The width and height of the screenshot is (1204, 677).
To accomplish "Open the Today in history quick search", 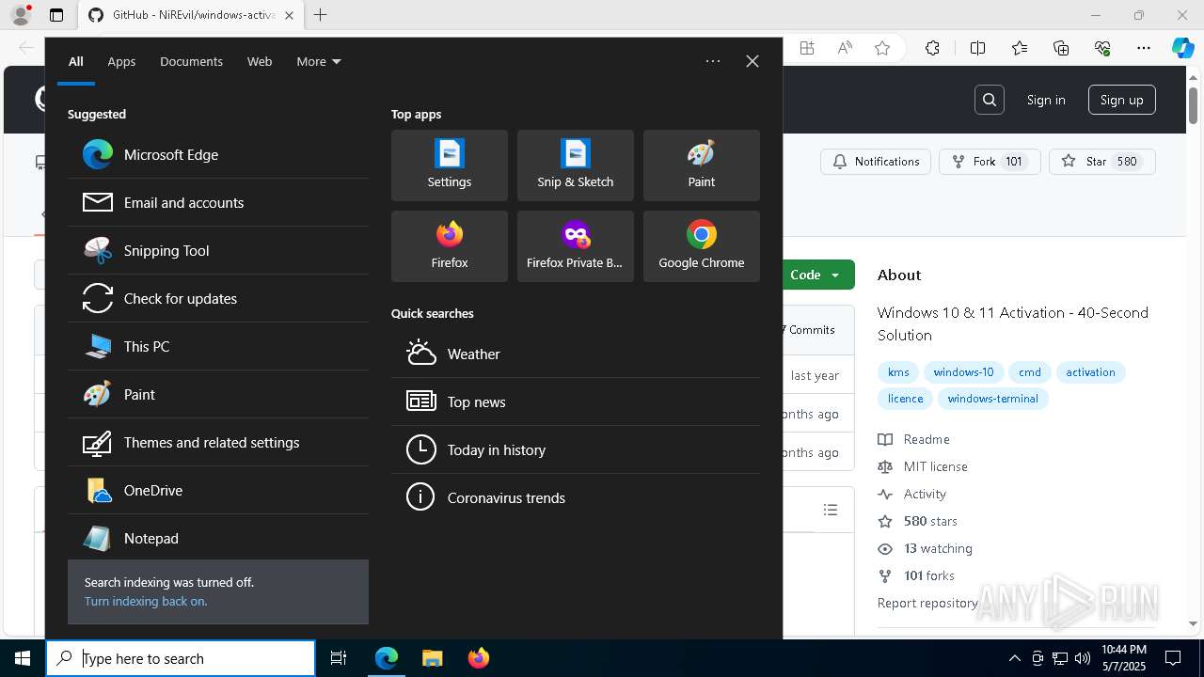I will point(576,449).
